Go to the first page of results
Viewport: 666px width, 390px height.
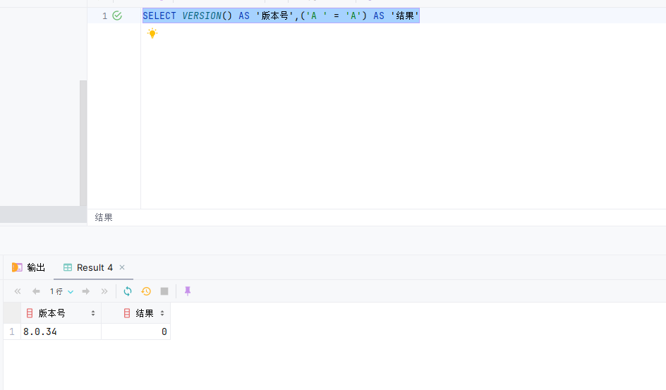pyautogui.click(x=18, y=291)
